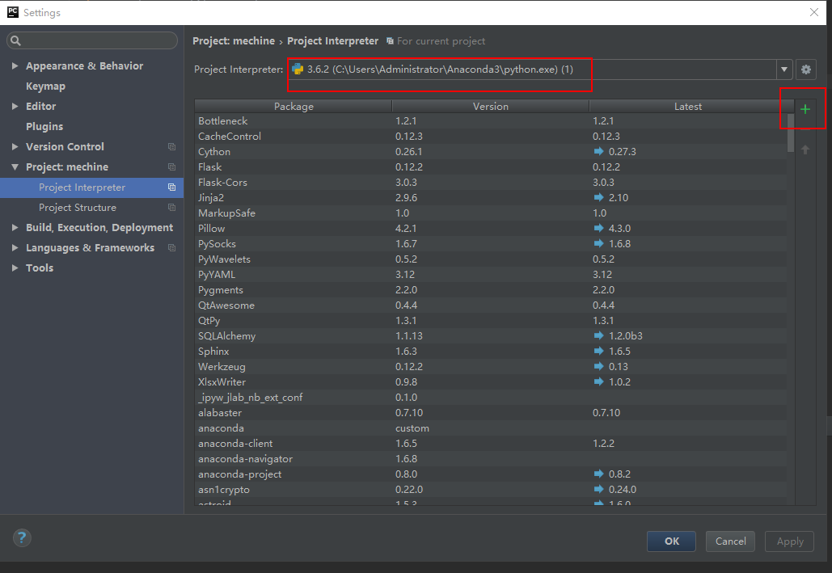Click update arrow icon for PySocks
The height and width of the screenshot is (573, 832).
(598, 243)
